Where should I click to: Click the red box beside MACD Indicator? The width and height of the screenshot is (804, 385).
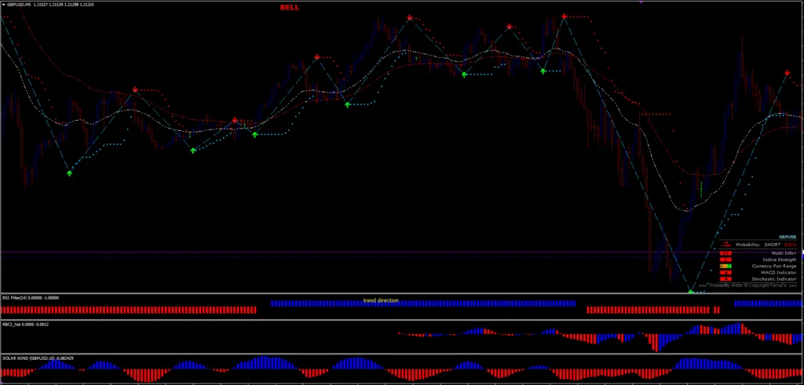pos(725,272)
